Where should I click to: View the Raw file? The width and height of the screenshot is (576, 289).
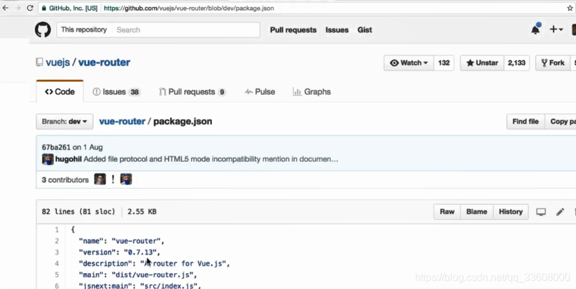(x=447, y=212)
